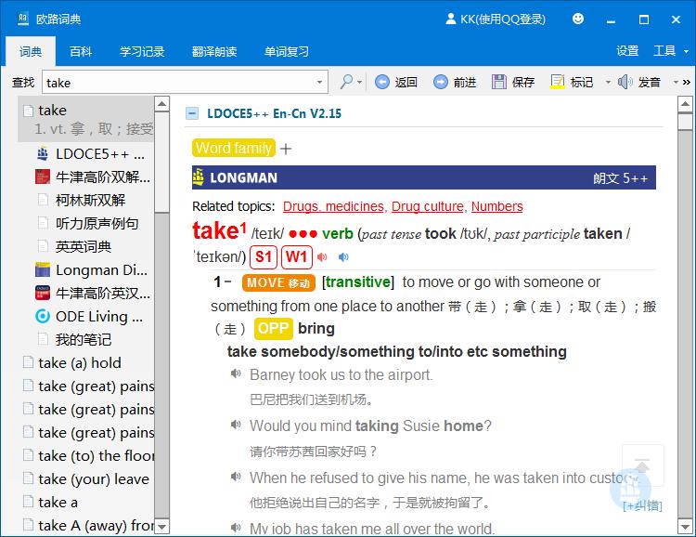Click the 'Numbers' related topic link
696x537 pixels.
[496, 206]
